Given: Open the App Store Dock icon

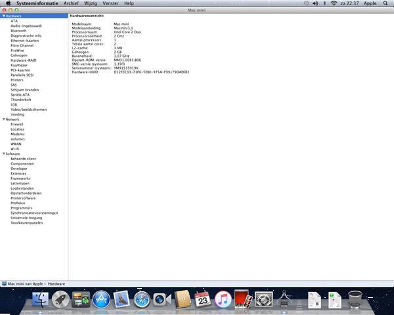Looking at the screenshot, I should (x=101, y=299).
